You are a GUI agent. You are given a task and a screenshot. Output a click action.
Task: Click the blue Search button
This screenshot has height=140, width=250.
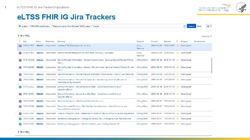[191, 26]
